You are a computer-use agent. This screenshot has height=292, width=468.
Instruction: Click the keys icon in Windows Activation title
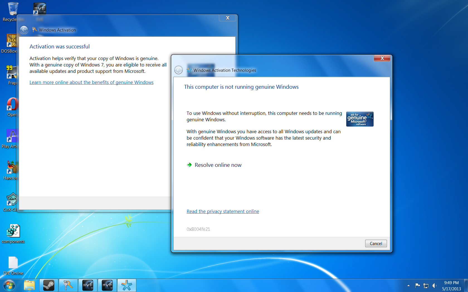(34, 29)
